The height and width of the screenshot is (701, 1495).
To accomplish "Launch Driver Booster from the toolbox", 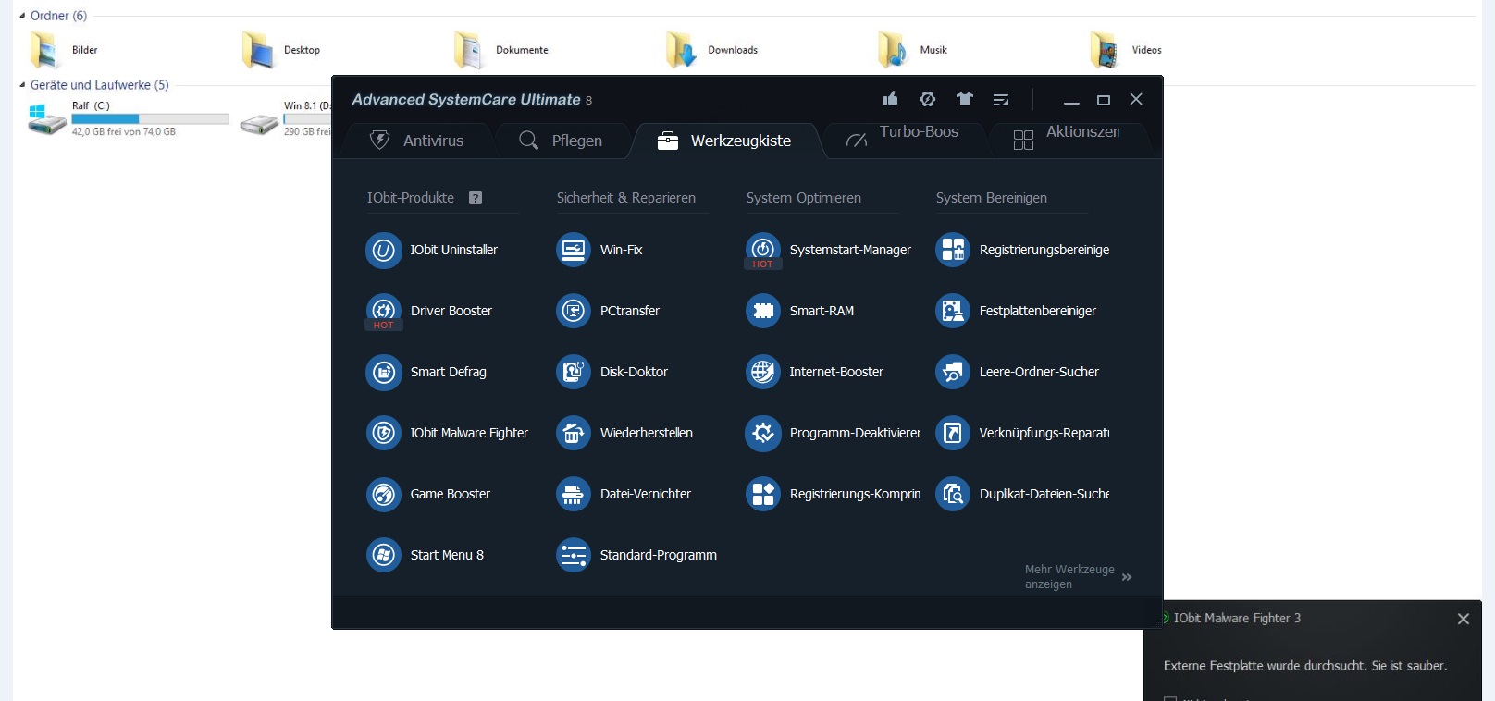I will tap(429, 311).
